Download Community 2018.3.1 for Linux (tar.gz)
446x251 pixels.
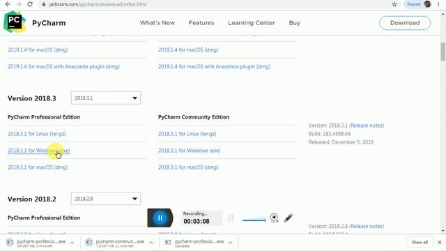(x=187, y=134)
